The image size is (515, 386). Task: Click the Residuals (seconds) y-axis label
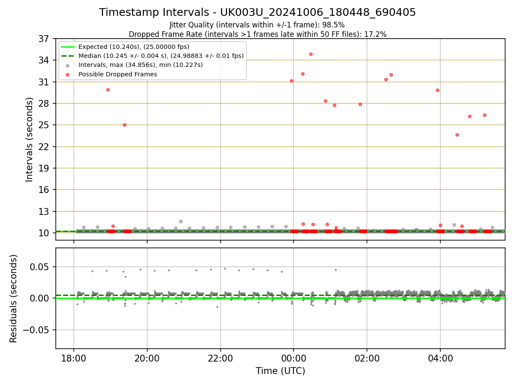click(x=14, y=299)
